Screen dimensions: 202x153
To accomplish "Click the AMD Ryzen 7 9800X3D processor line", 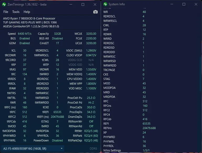I will pyautogui.click(x=29, y=18).
